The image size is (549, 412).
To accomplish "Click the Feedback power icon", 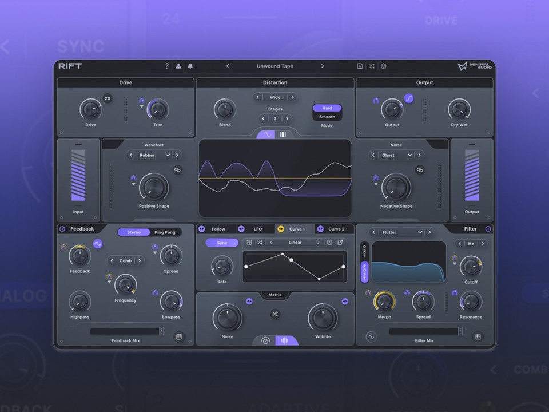I will click(62, 229).
